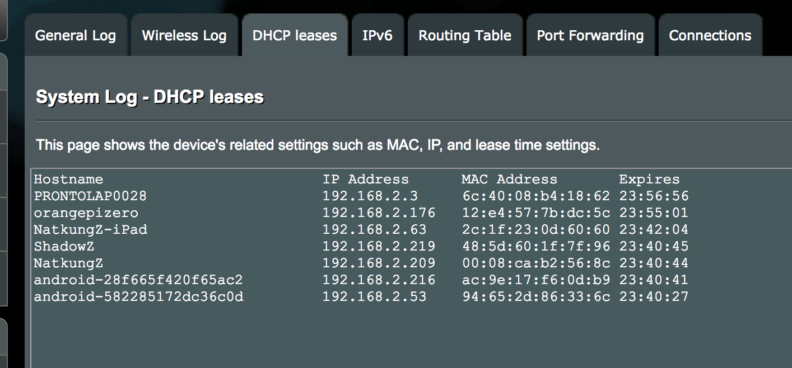Open the General Log tab

point(75,36)
